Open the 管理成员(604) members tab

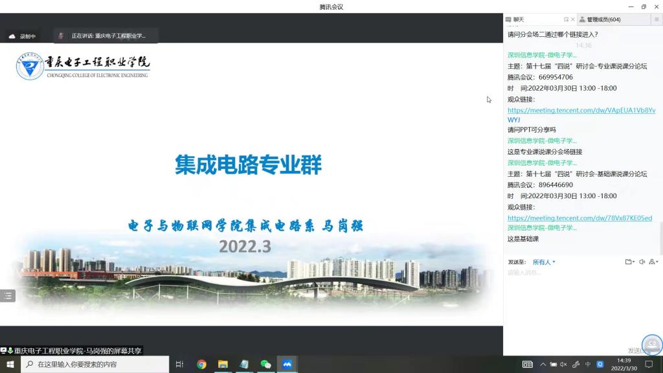(603, 19)
